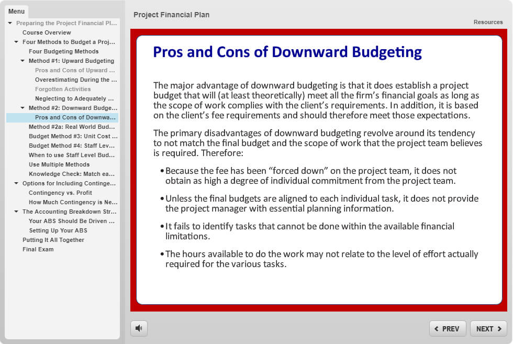Open the Final Exam item
The image size is (513, 344).
coord(38,249)
